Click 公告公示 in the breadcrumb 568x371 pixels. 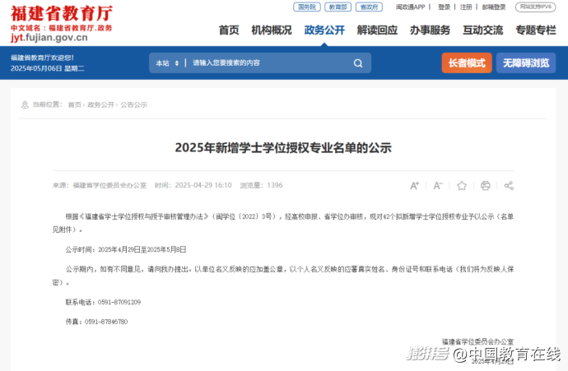click(x=133, y=104)
